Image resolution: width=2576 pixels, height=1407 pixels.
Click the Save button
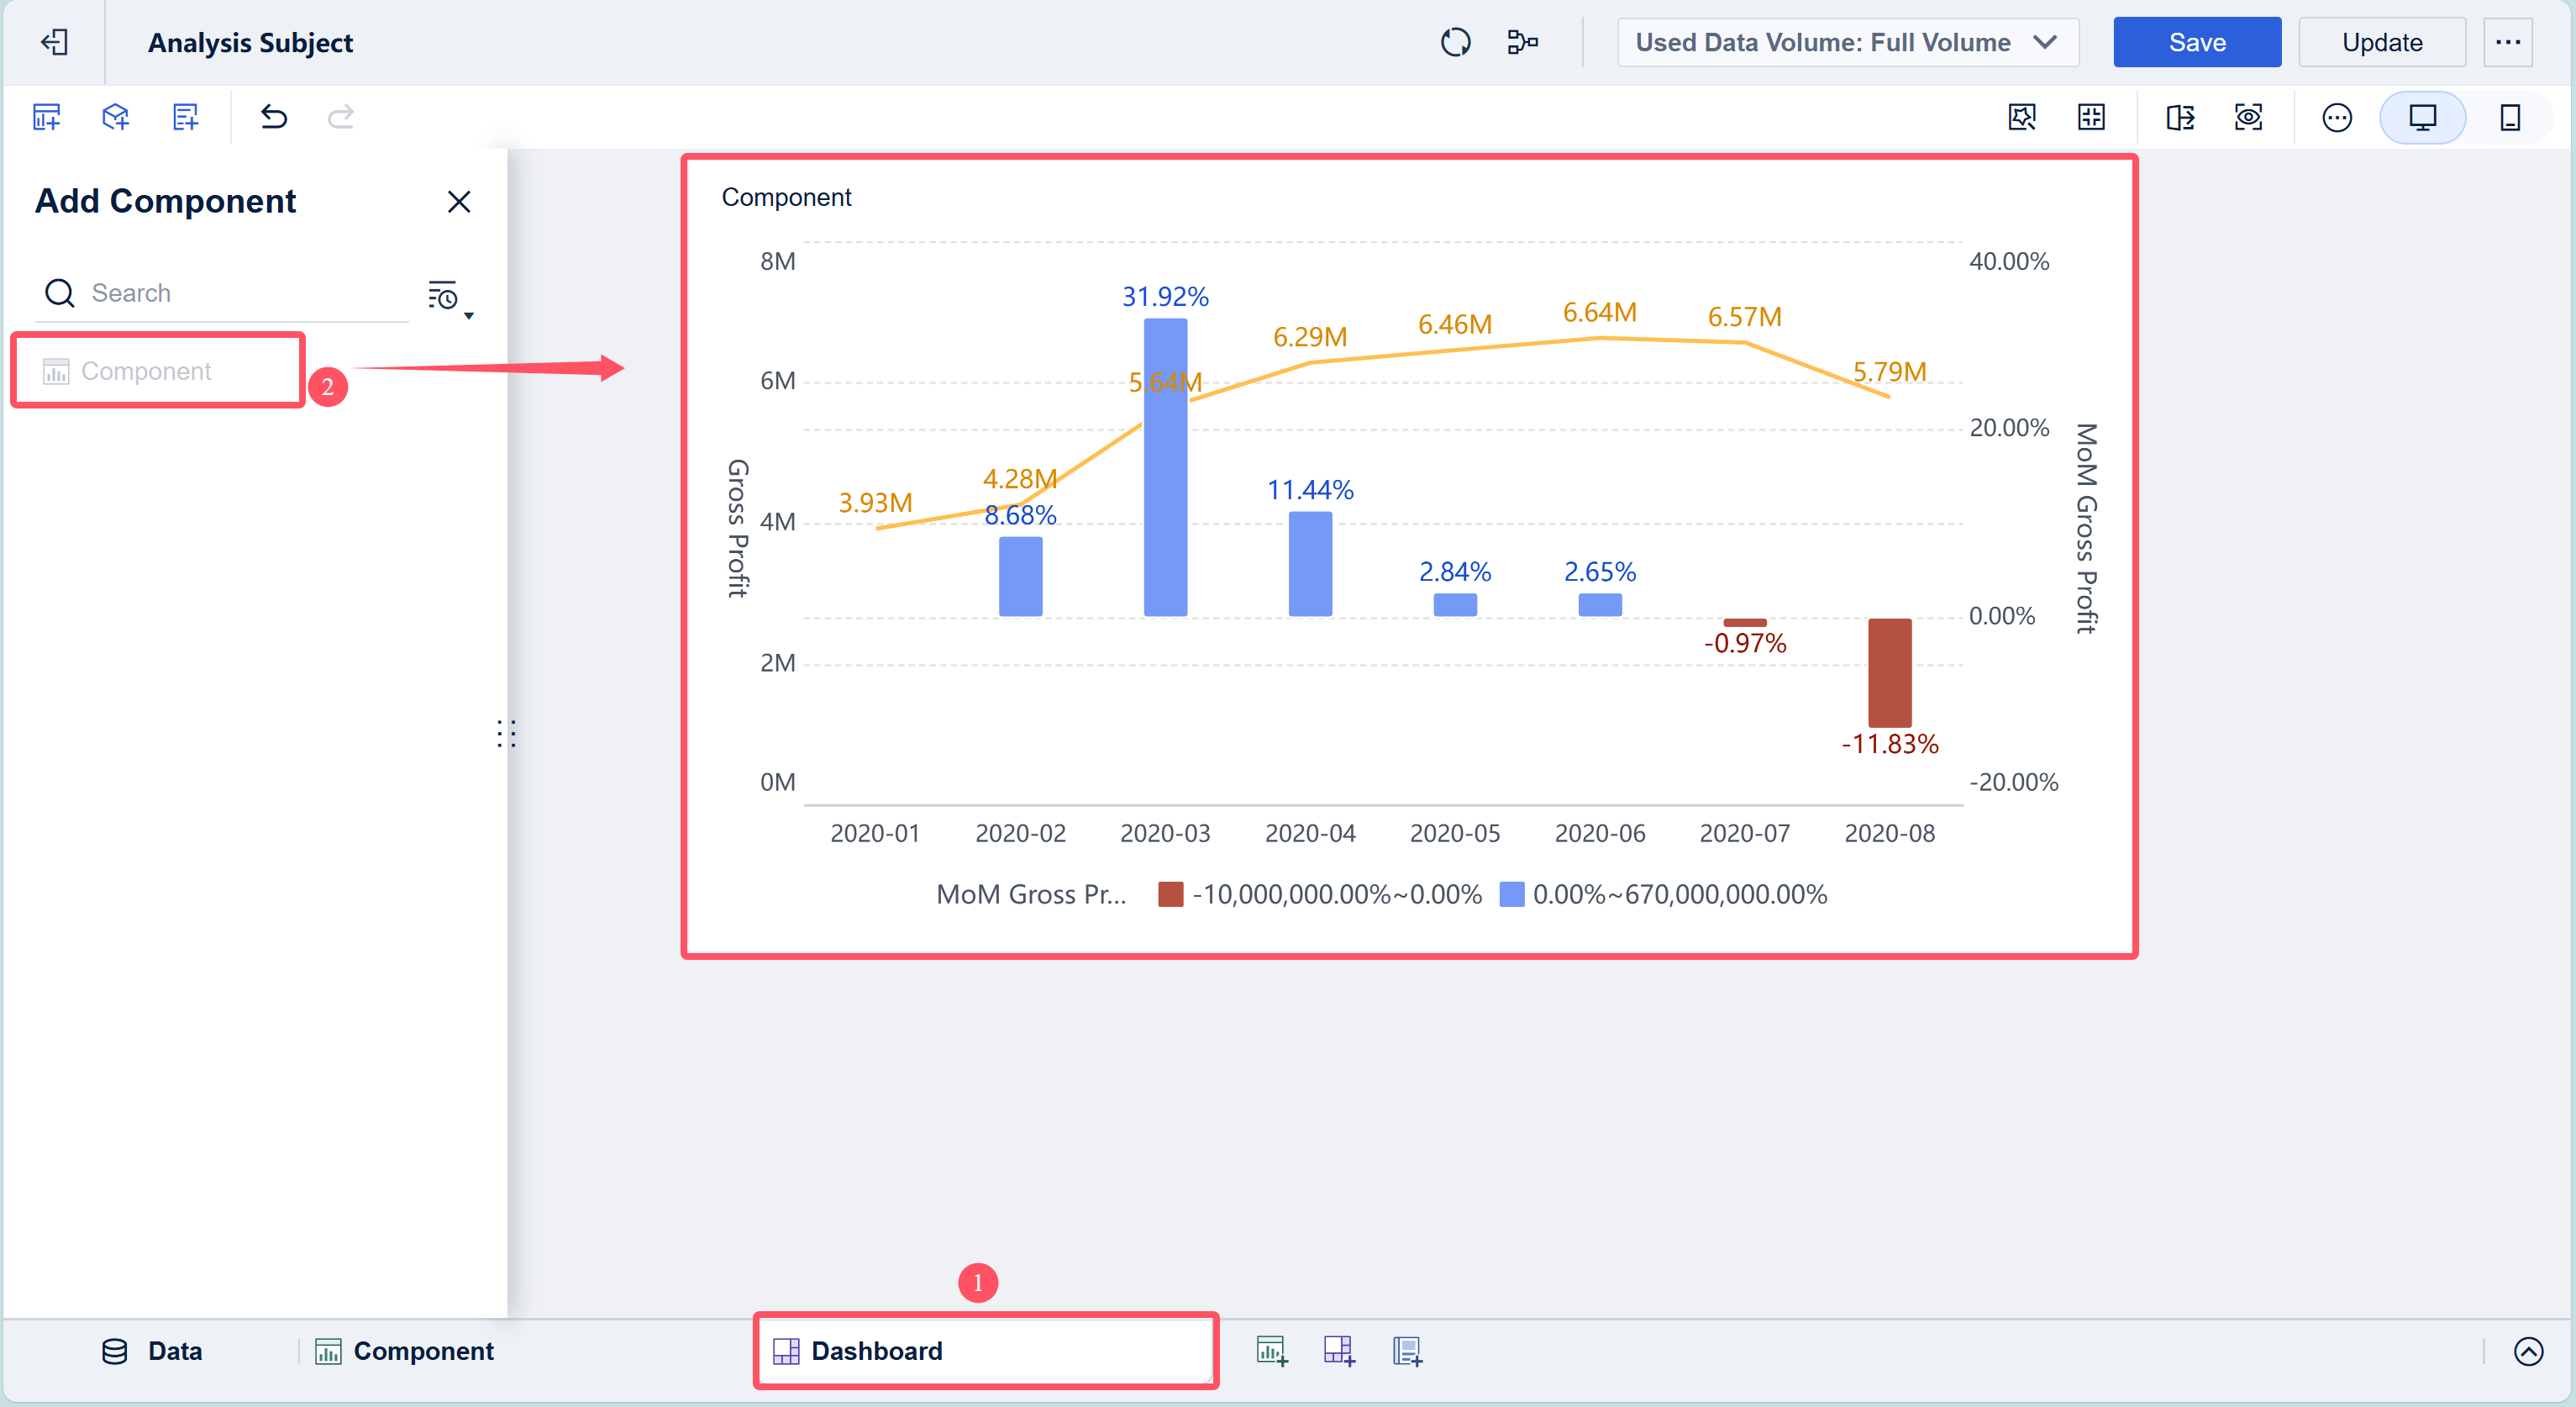pos(2196,42)
